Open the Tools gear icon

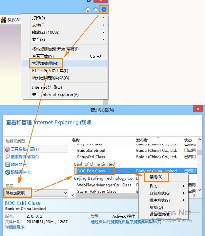click(x=104, y=9)
